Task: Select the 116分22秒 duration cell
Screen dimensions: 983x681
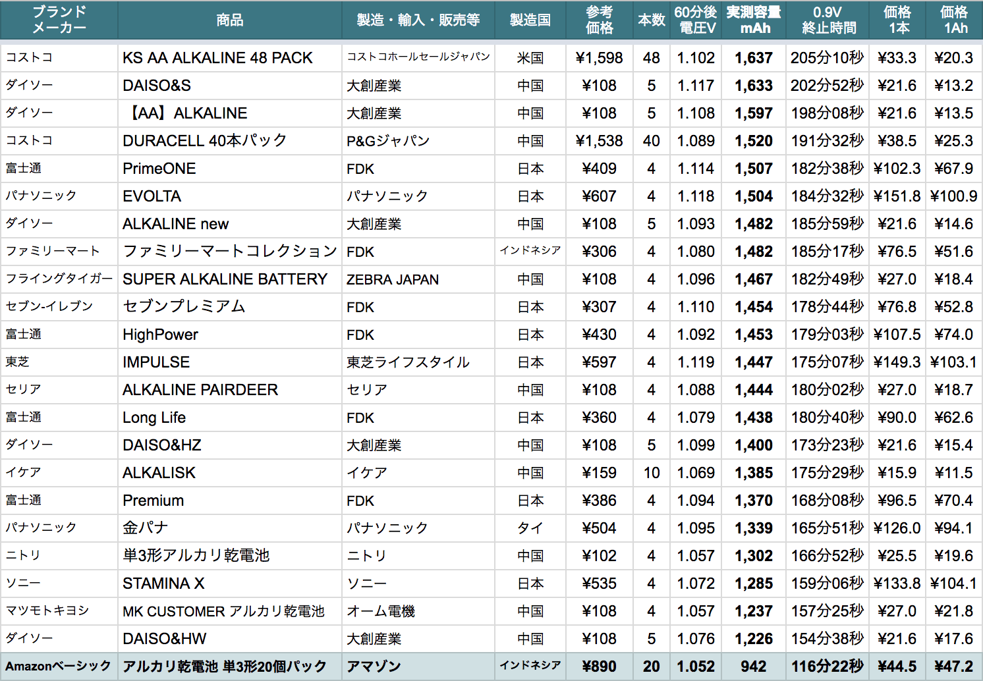Action: [x=828, y=667]
